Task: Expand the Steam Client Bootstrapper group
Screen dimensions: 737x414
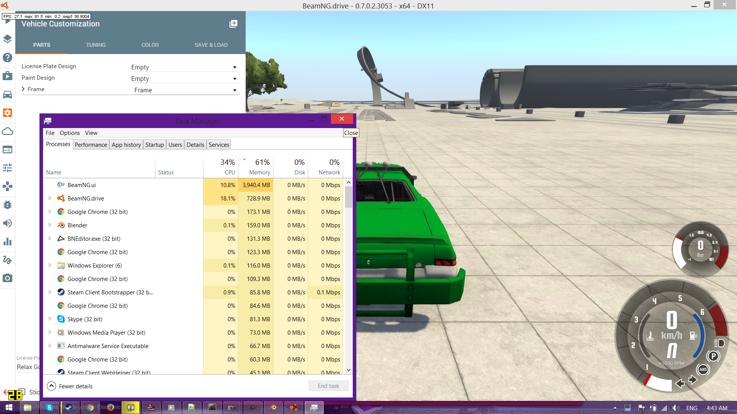Action: (50, 292)
